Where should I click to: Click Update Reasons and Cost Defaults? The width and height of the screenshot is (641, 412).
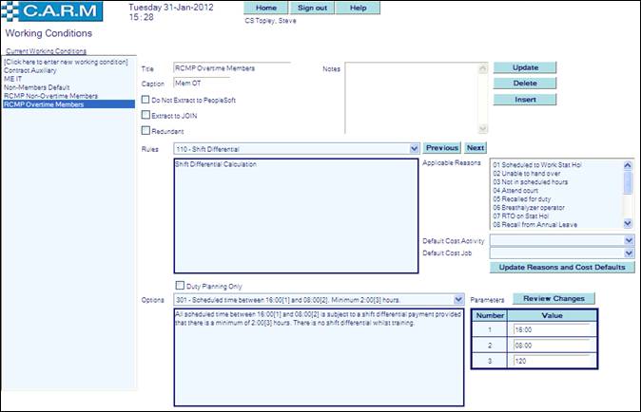pyautogui.click(x=562, y=268)
